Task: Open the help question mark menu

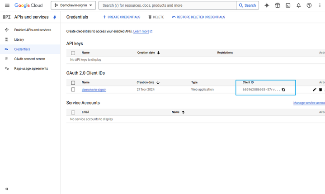Action: pyautogui.click(x=309, y=5)
